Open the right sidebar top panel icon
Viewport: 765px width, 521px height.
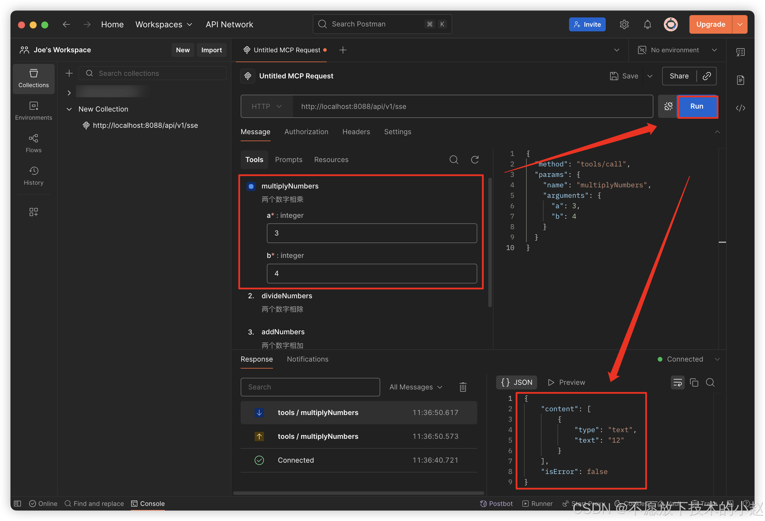[740, 52]
